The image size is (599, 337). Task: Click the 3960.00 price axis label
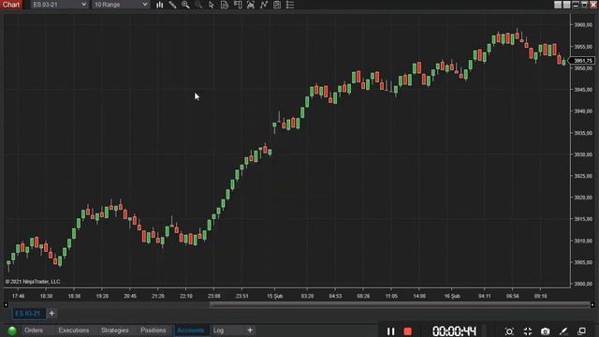583,25
